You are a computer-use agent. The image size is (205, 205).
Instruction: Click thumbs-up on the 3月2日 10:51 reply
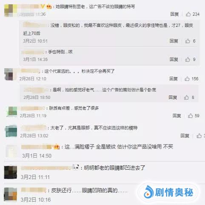pyautogui.click(x=188, y=41)
